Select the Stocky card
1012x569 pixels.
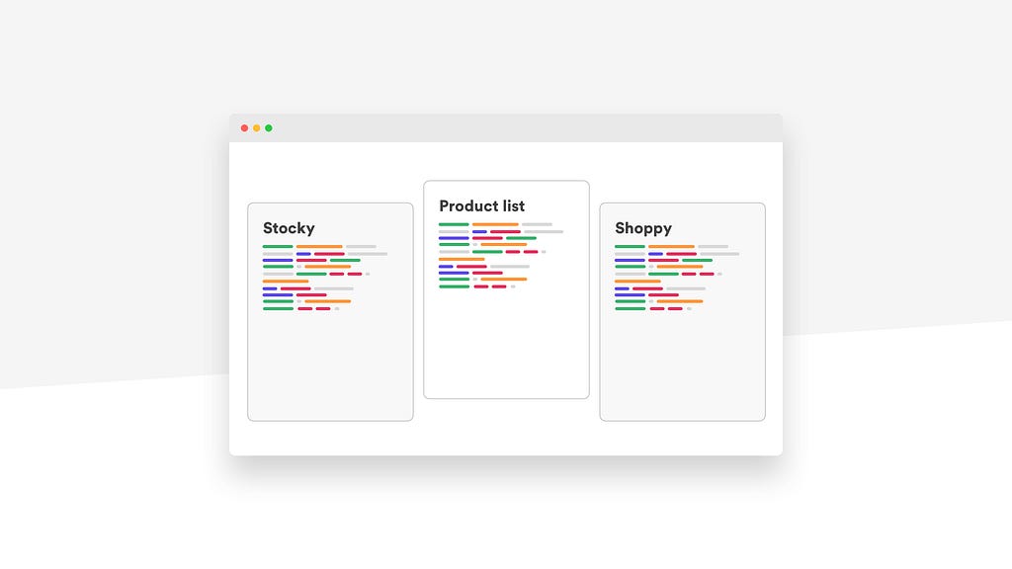pyautogui.click(x=330, y=312)
